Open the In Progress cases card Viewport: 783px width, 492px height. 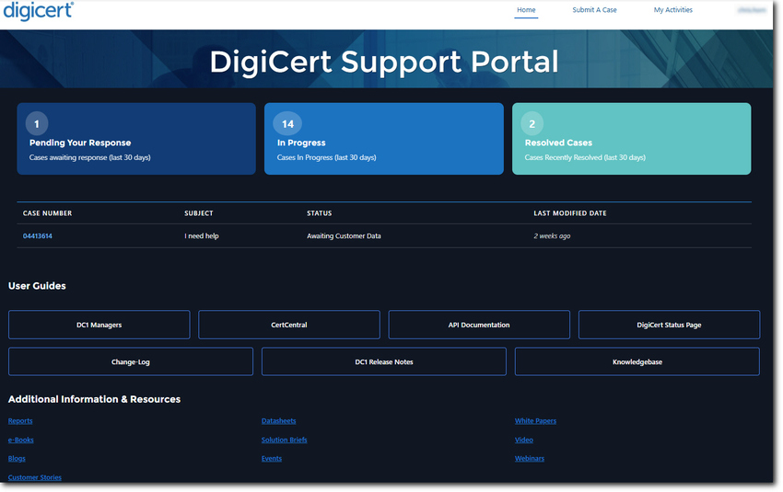(x=383, y=139)
